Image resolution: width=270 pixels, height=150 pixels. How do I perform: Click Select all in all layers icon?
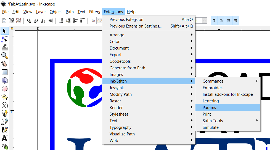coord(11,21)
